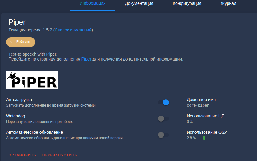This screenshot has width=257, height=161.
Task: Click the Рейтинг rating chip
Action: tap(21, 42)
